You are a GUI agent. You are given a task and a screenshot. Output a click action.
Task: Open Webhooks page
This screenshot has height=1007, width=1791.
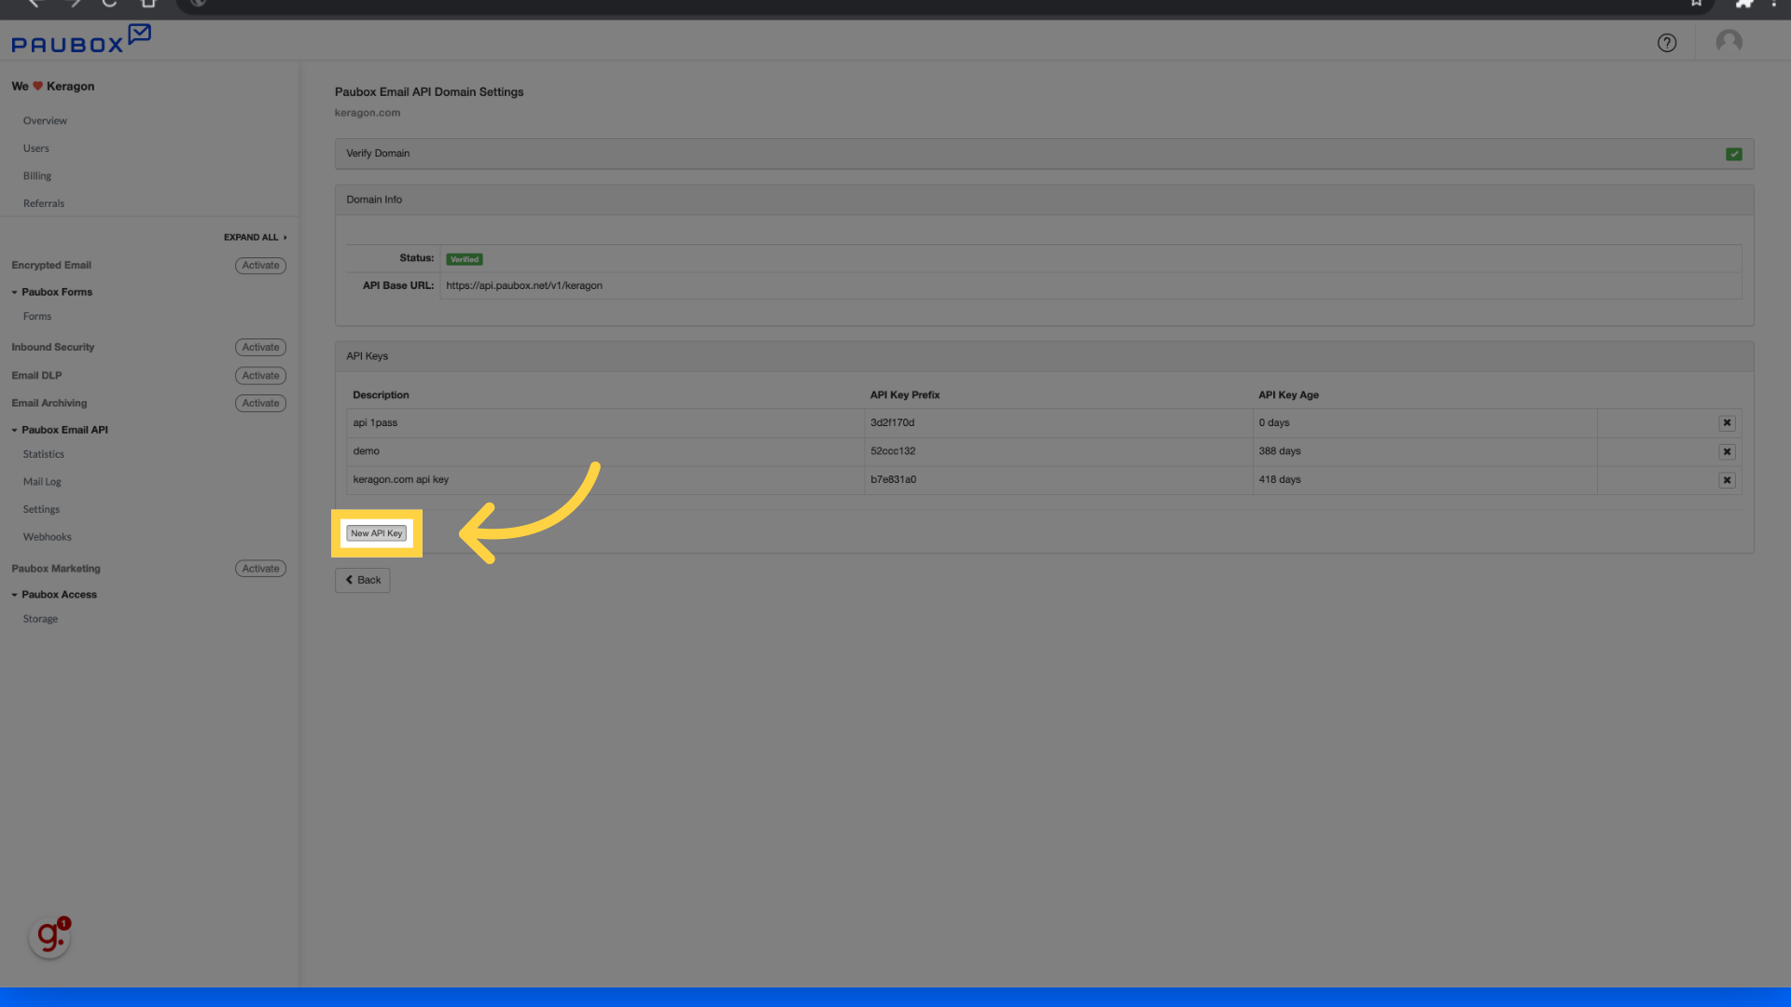(48, 538)
